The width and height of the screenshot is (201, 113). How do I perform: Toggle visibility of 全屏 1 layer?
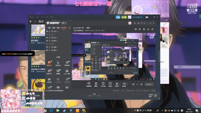coord(47,47)
